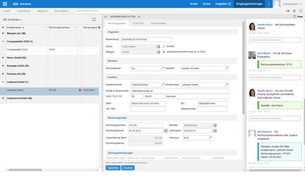
Task: Open the All invoices view dropdown
Action: [12, 20]
